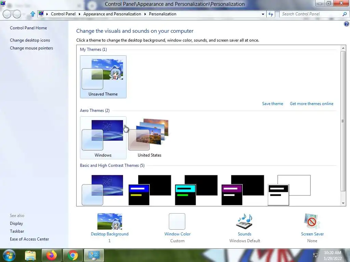Select the Unsaved Theme thumbnail
Viewport: 350px width, 262px height.
tap(103, 77)
